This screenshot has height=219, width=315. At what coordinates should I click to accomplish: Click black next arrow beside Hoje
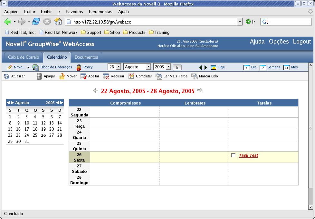point(205,67)
